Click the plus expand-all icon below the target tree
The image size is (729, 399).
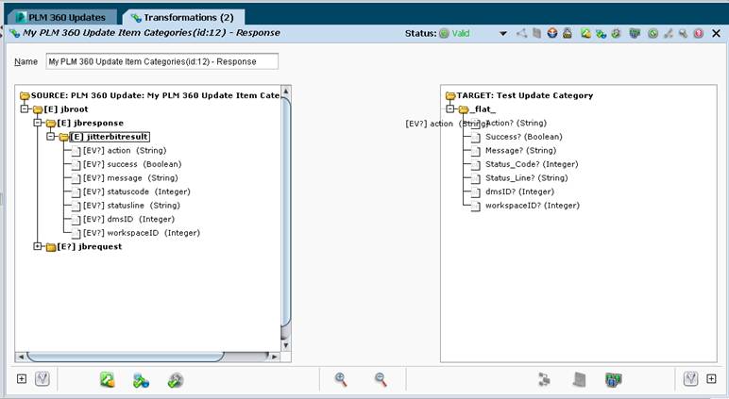(711, 378)
